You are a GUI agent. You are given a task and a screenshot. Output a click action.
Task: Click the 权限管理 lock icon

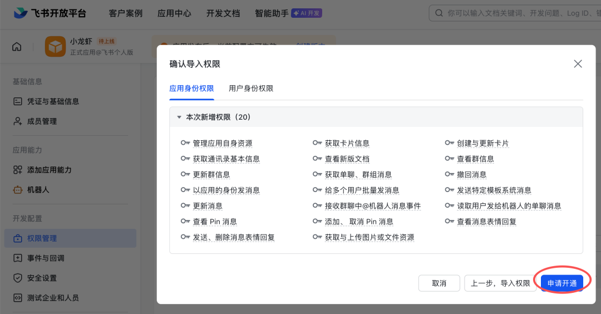[x=18, y=238]
